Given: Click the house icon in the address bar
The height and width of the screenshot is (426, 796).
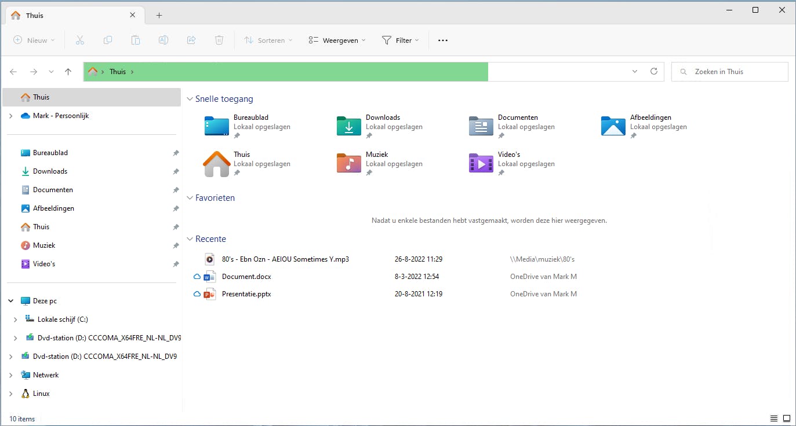Looking at the screenshot, I should point(92,72).
